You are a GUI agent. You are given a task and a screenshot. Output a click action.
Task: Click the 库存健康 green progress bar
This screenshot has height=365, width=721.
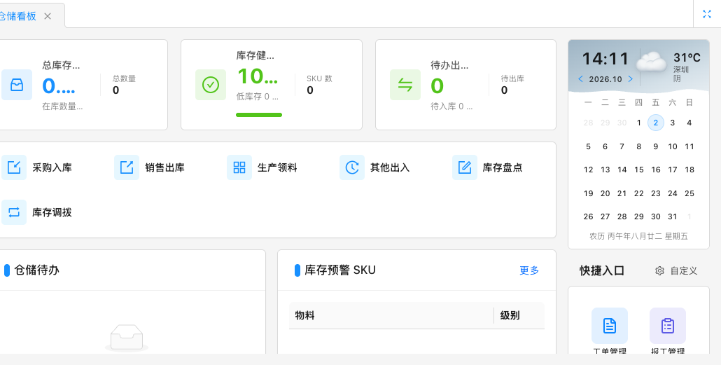[x=259, y=115]
